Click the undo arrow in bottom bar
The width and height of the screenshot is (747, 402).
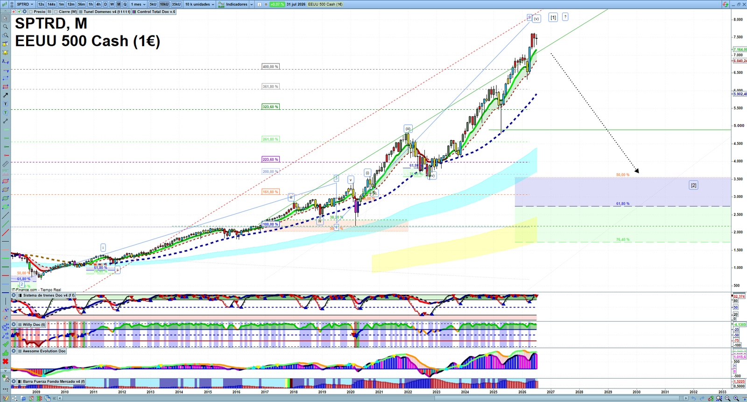693,398
